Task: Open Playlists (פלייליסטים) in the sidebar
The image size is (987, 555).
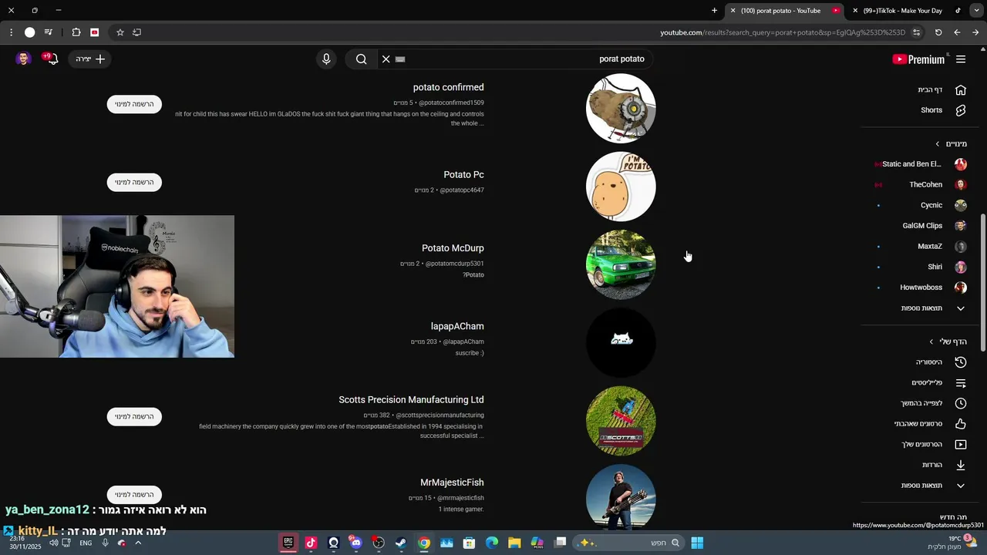Action: (x=941, y=382)
